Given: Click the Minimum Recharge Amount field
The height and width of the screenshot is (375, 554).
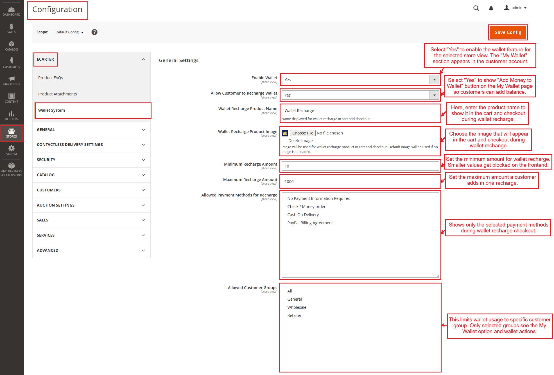Looking at the screenshot, I should pyautogui.click(x=360, y=166).
